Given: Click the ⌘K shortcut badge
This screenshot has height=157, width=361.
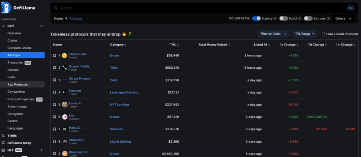Looking at the screenshot, I should (351, 8).
